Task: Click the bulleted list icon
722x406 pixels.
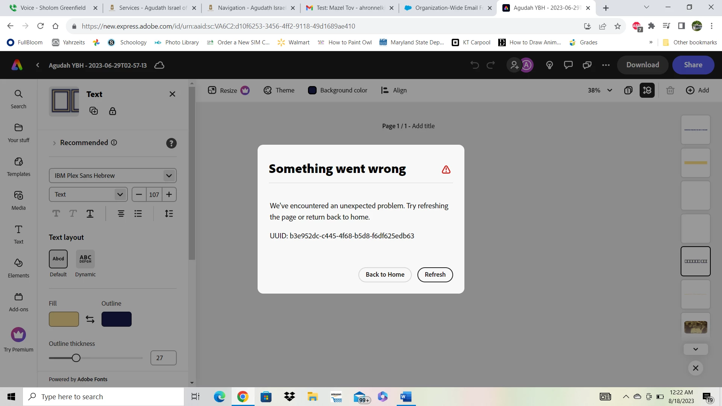Action: 138,214
